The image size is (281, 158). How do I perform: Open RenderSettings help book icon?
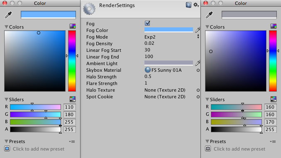188,5
